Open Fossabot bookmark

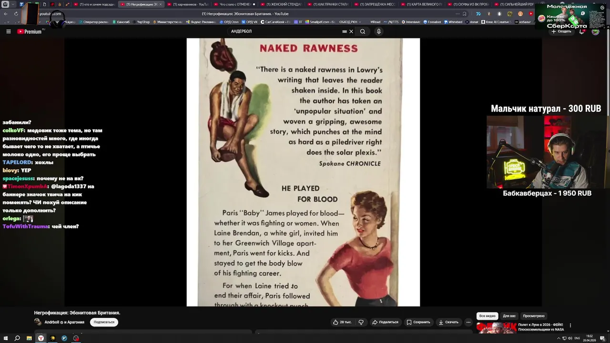pyautogui.click(x=432, y=22)
